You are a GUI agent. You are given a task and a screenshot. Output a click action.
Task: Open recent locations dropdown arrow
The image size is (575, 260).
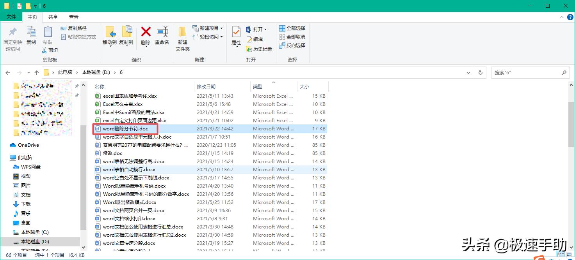click(x=29, y=73)
